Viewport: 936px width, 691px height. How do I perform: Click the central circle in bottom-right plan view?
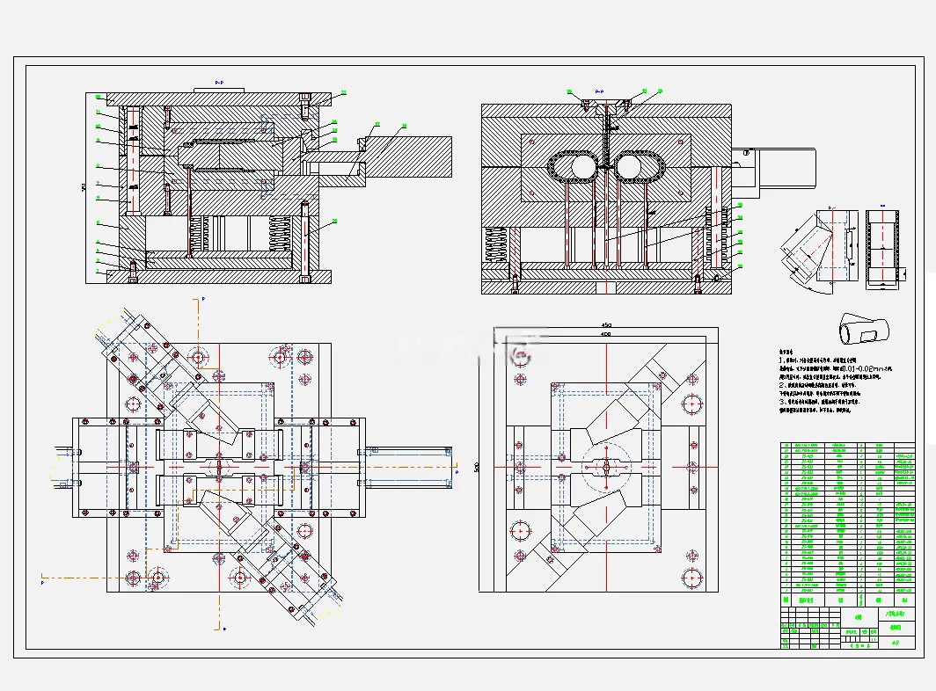tap(606, 467)
